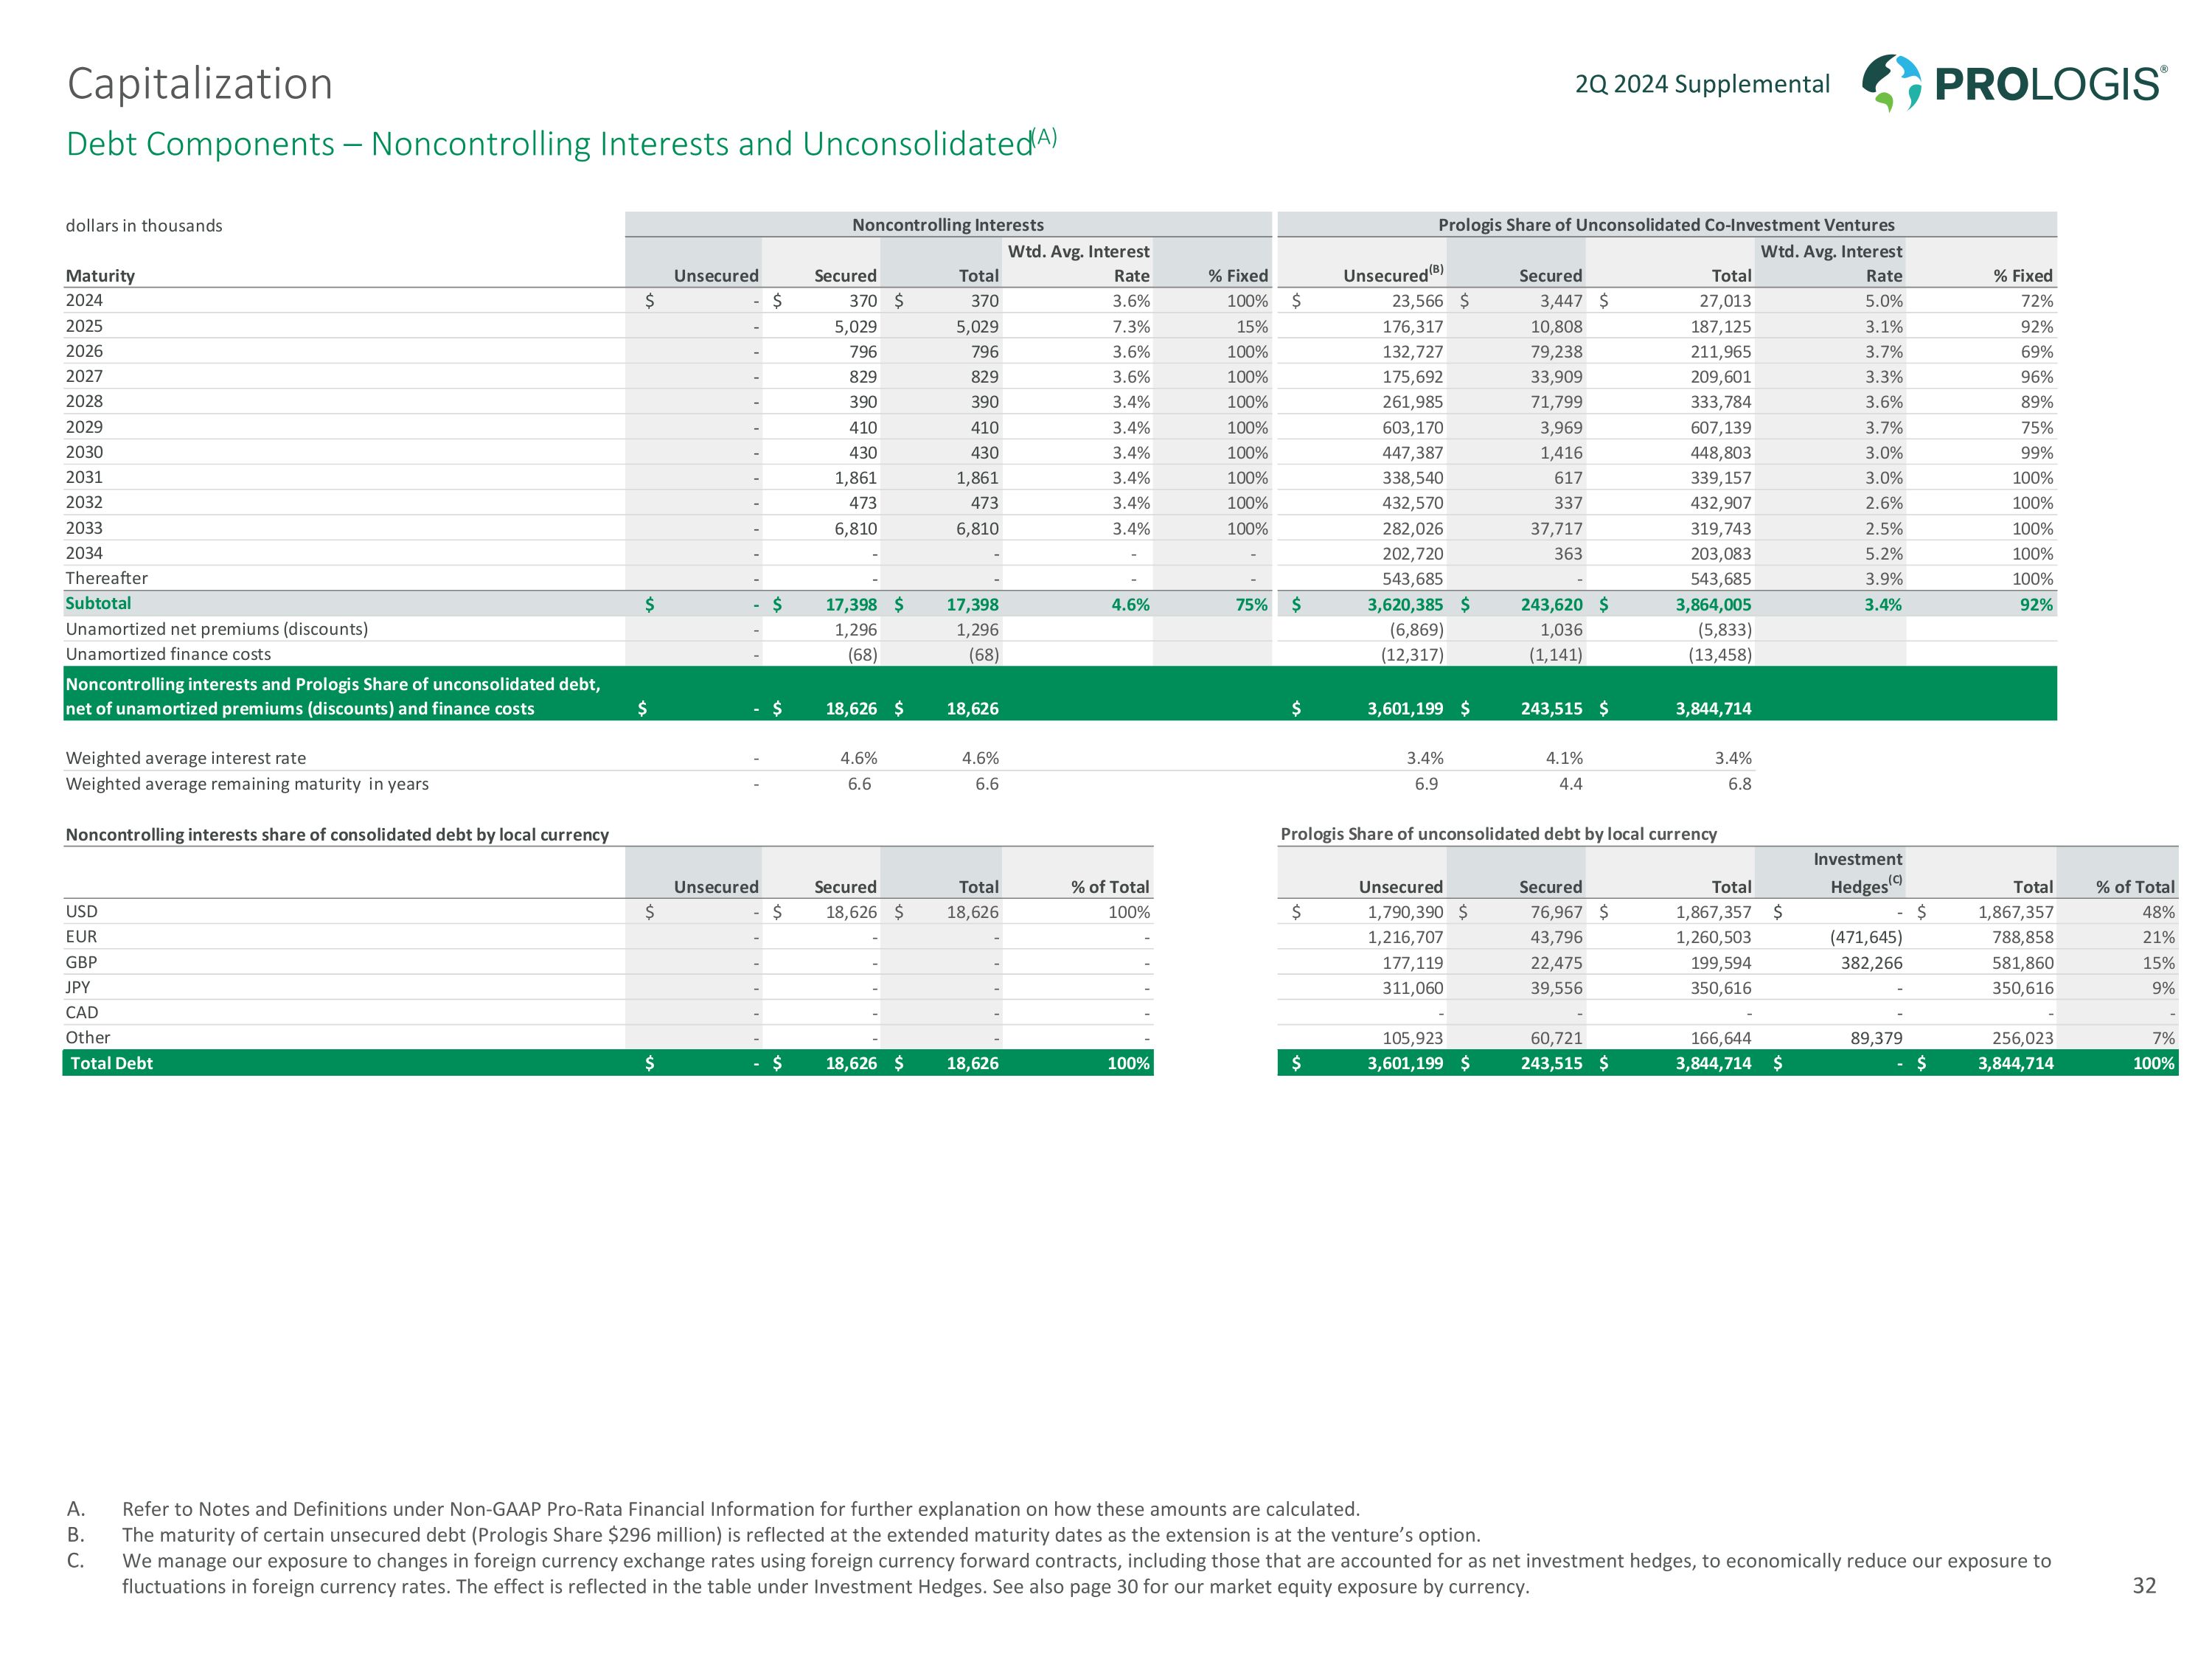Click the green Total Debt row label
This screenshot has width=2212, height=1659.
click(111, 1063)
